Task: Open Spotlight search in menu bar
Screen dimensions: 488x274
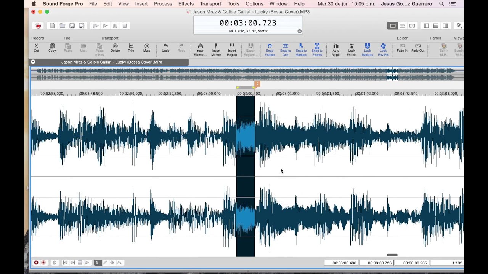Action: pos(441,4)
